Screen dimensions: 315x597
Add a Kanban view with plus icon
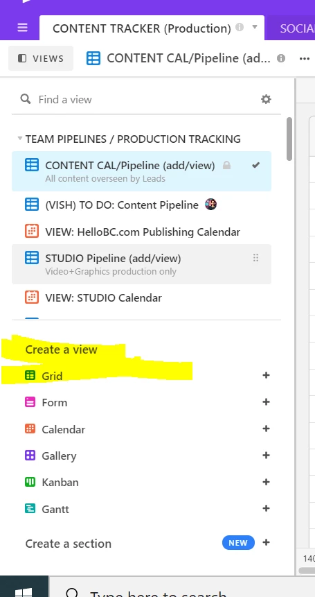266,482
